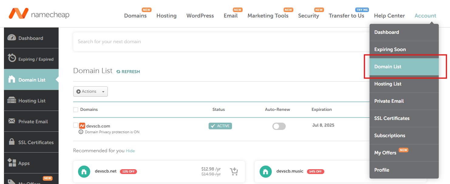
Task: Click the Domains column header label
Action: (89, 110)
